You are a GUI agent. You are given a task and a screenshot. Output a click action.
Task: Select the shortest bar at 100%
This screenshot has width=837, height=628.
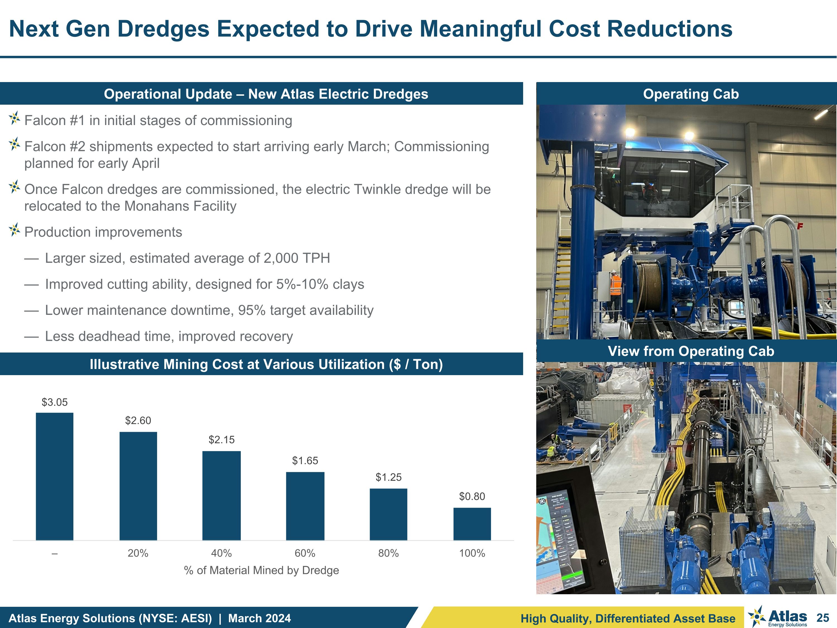tap(472, 524)
